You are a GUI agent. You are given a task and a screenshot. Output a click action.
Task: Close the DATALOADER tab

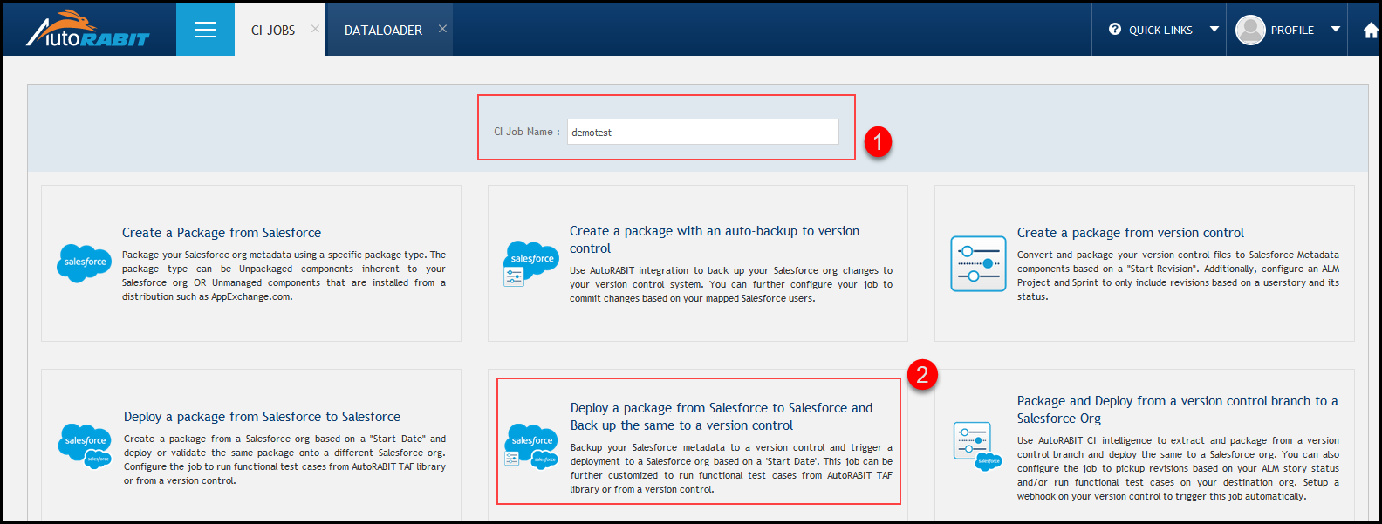pos(442,29)
